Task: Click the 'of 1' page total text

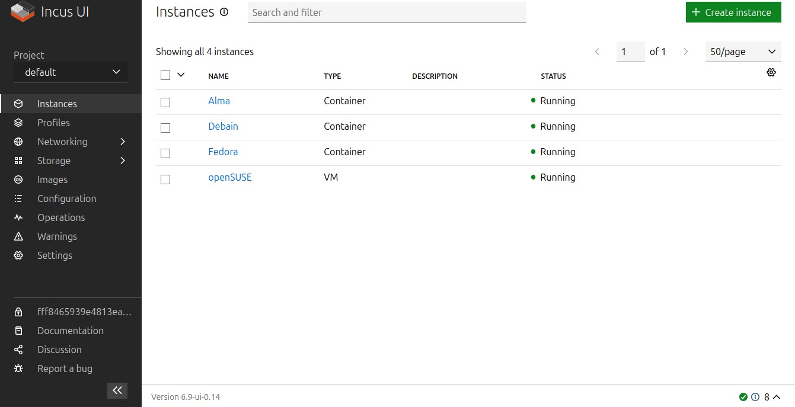Action: 658,52
